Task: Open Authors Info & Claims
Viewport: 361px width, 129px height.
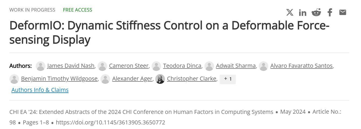Action: click(40, 90)
